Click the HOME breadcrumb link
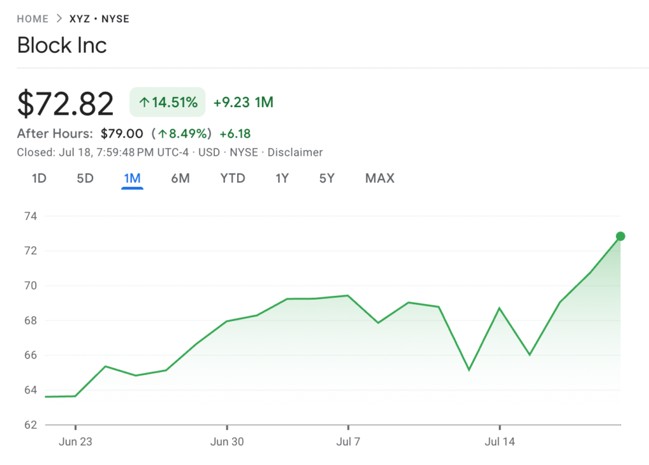The width and height of the screenshot is (649, 465). pos(32,18)
